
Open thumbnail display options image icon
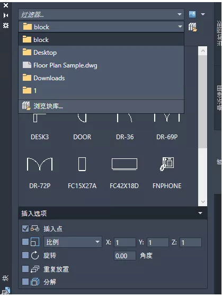click(x=192, y=14)
